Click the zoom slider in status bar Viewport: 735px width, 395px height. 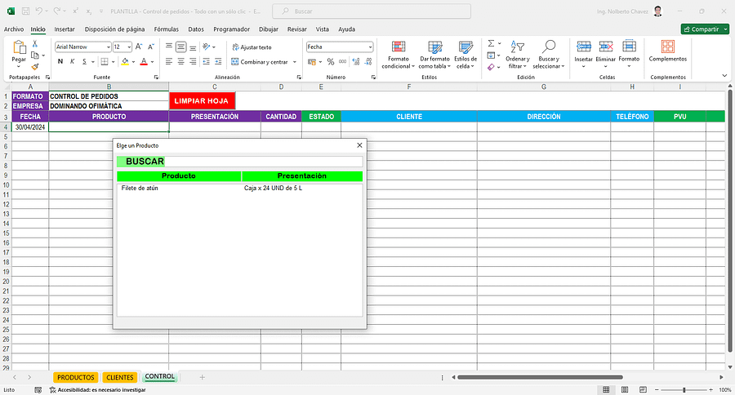click(x=684, y=390)
